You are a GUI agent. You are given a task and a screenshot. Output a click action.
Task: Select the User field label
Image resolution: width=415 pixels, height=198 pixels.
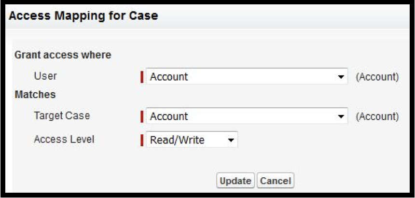pos(45,76)
